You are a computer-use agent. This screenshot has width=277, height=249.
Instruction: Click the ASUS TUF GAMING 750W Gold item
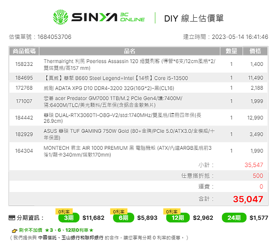point(129,134)
